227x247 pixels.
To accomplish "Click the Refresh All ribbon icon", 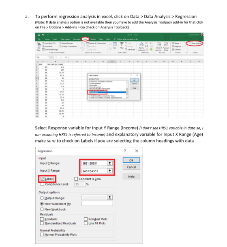I will [83, 47].
